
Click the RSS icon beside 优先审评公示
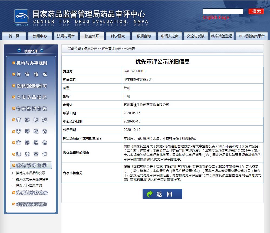(x=14, y=165)
